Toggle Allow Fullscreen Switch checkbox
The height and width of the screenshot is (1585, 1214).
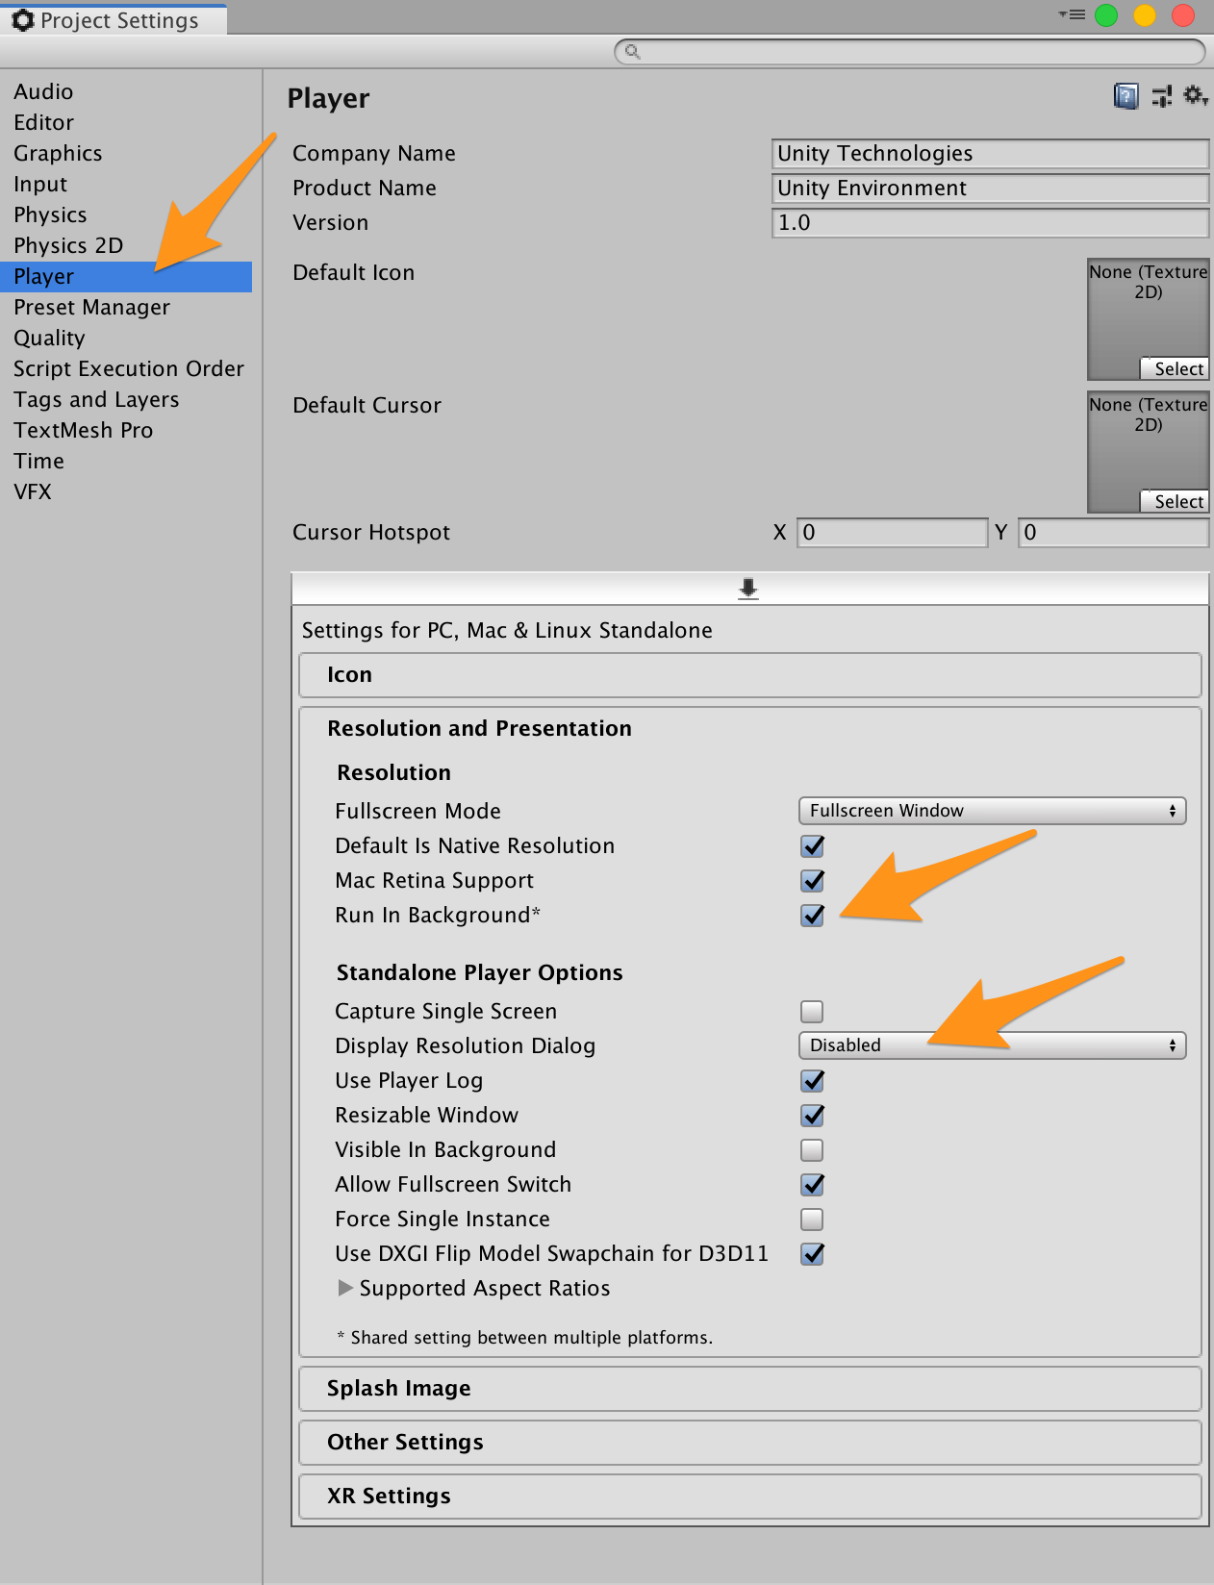[812, 1185]
